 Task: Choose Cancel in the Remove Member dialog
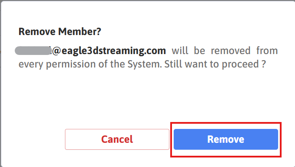pyautogui.click(x=117, y=139)
